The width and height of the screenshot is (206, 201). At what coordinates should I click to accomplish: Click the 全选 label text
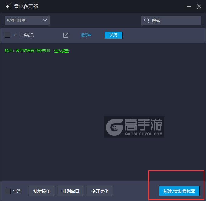pos(17,191)
